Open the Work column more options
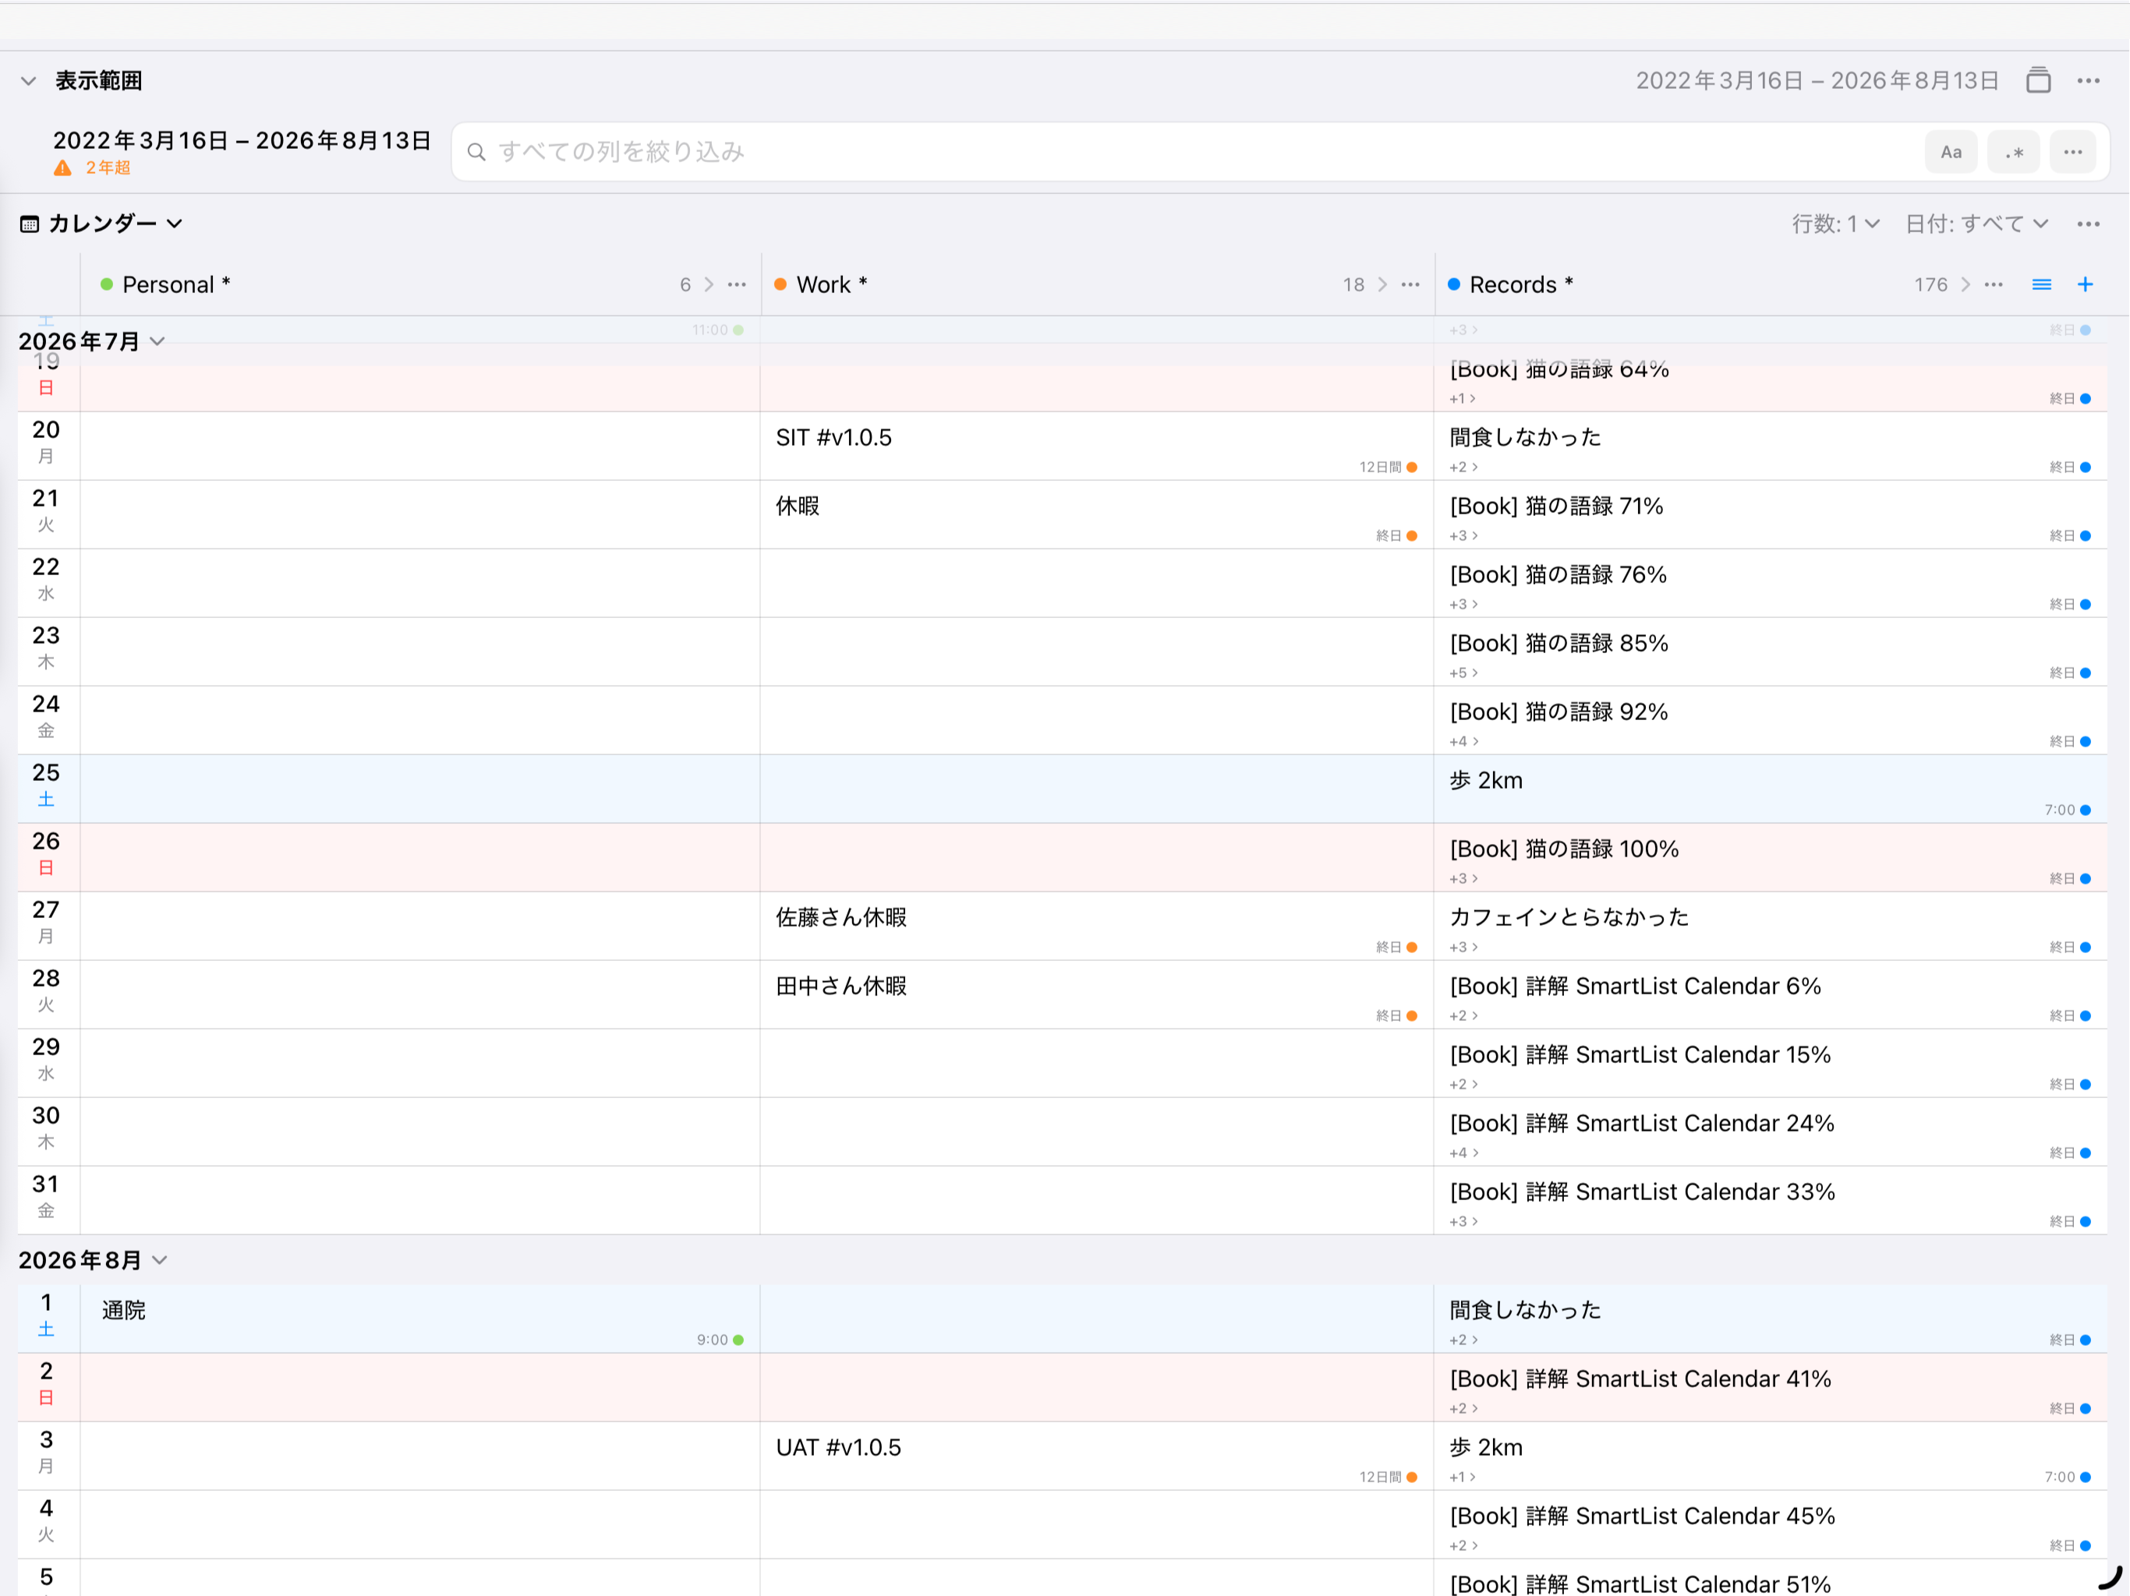2130x1596 pixels. click(1410, 285)
